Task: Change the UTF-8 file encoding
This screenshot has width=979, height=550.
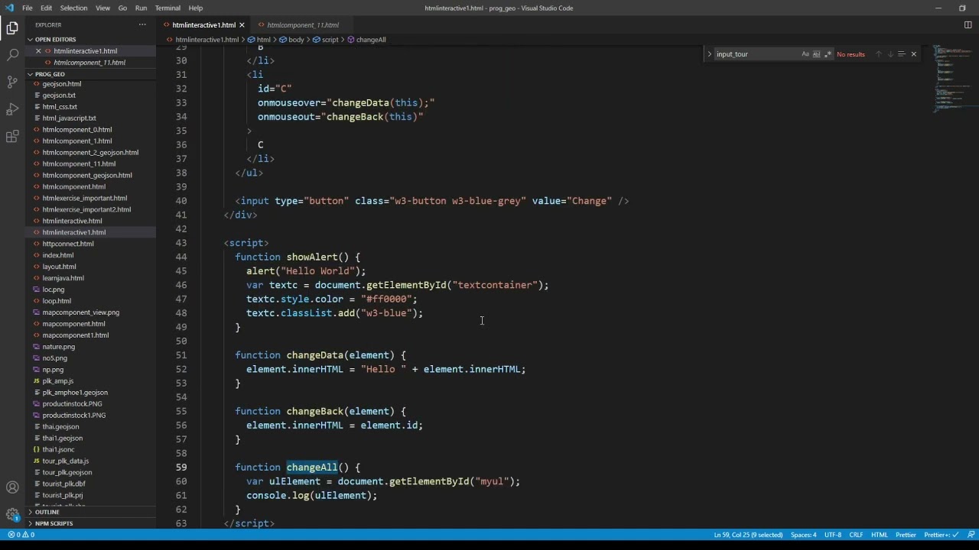Action: [833, 535]
